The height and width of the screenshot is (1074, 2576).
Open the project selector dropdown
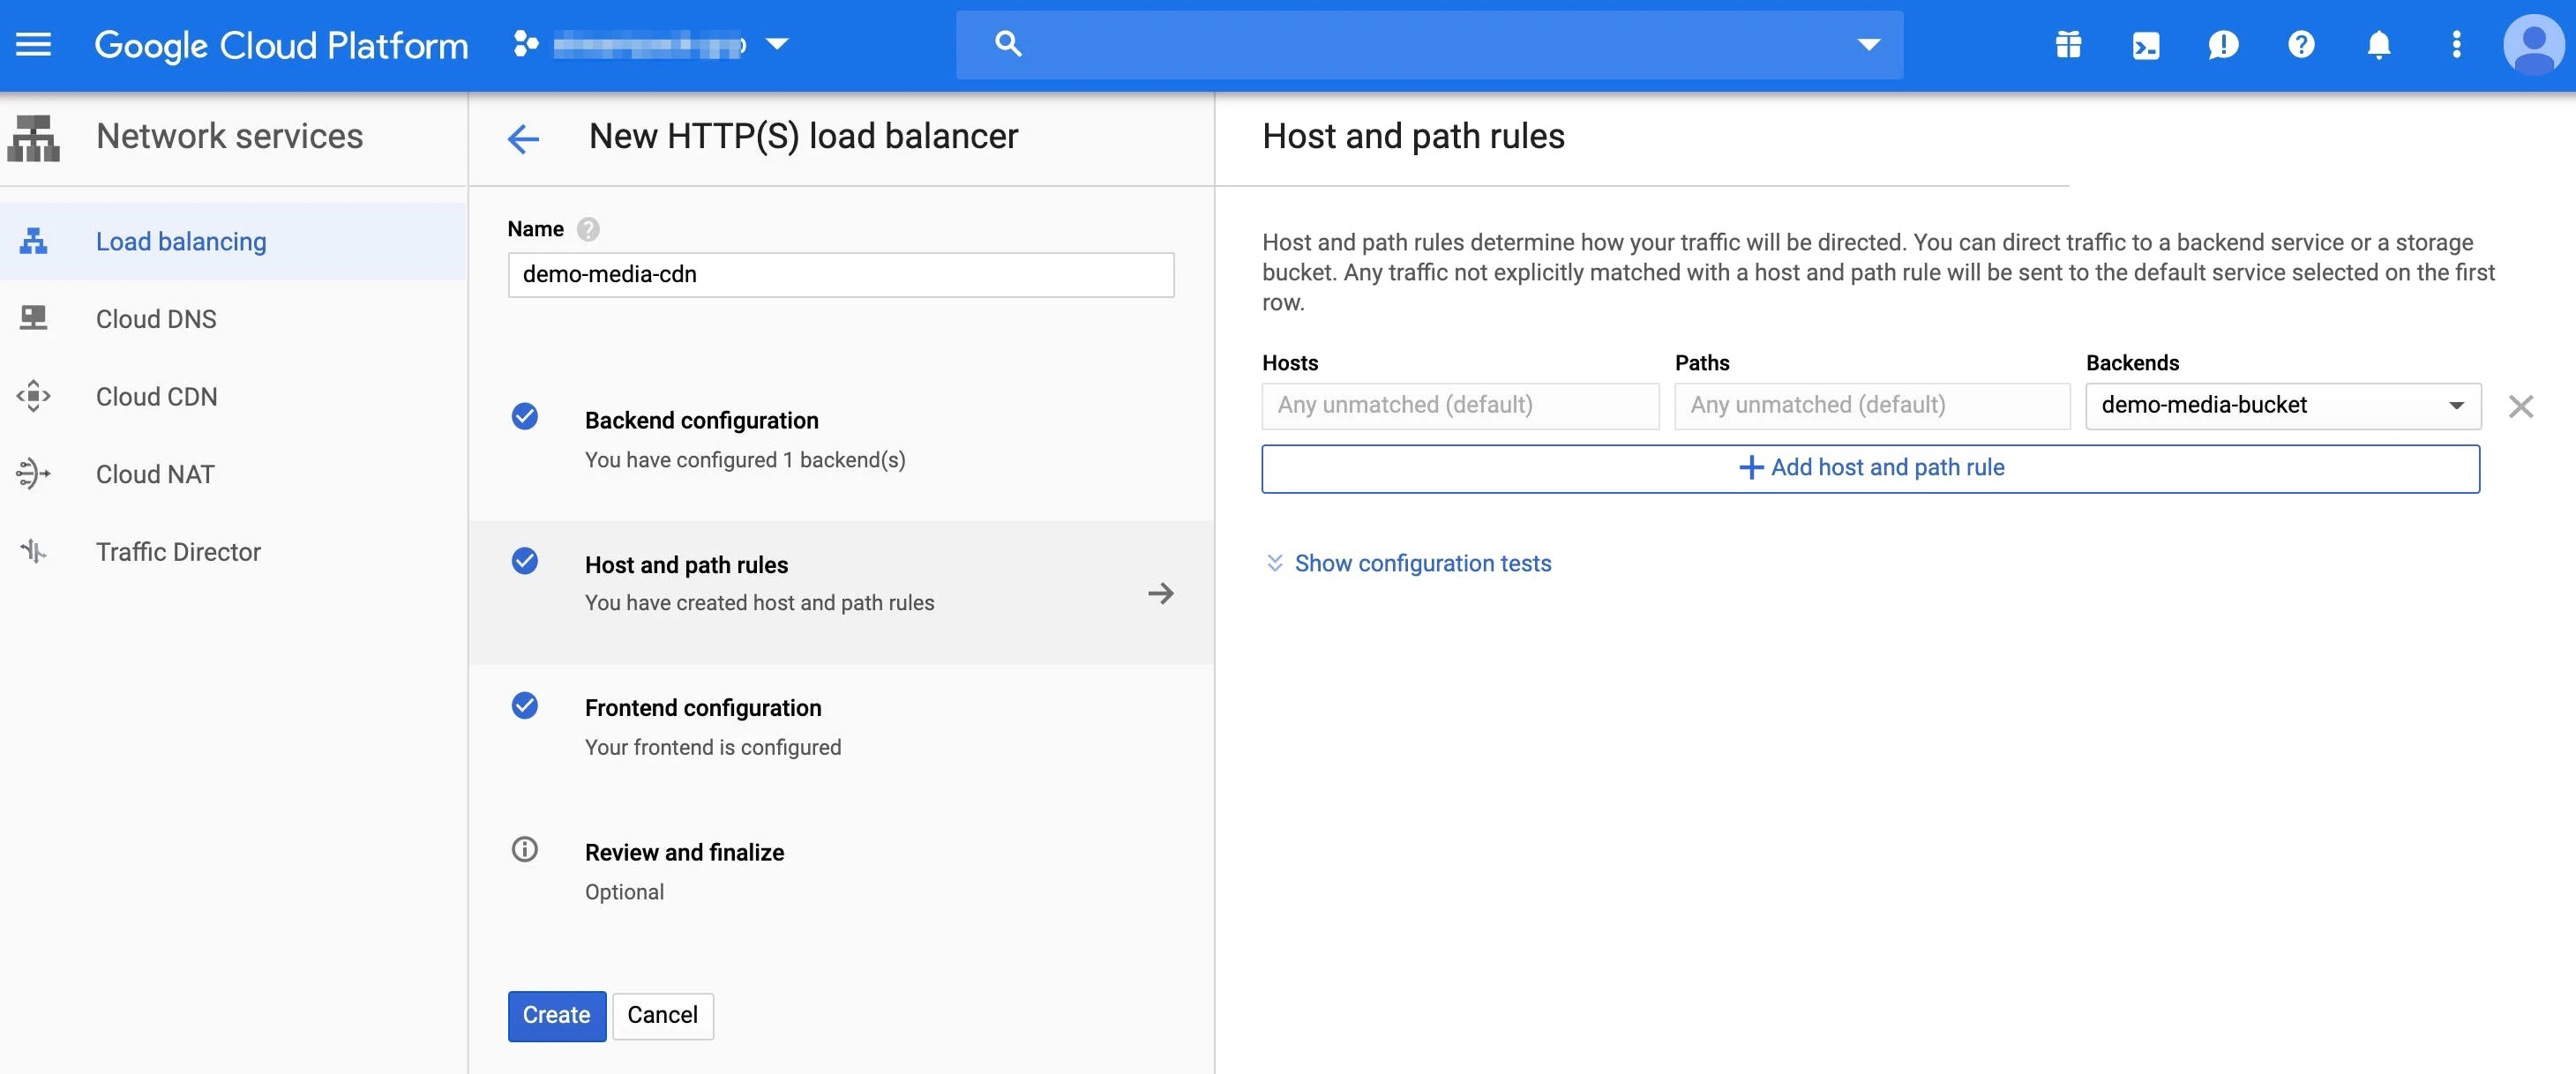point(651,44)
